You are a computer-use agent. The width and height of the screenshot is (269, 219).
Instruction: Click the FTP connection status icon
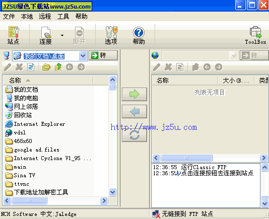[156, 214]
